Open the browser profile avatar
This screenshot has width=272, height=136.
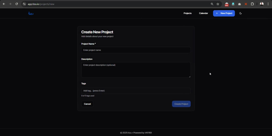(262, 4)
